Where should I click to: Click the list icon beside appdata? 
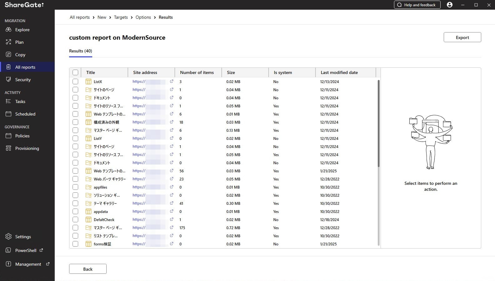[88, 211]
